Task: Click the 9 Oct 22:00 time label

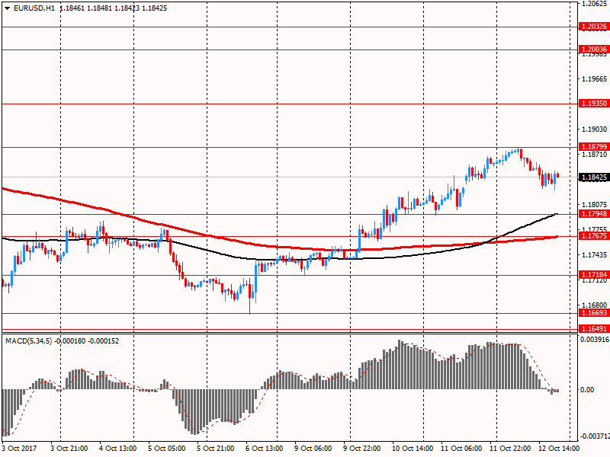Action: click(361, 449)
